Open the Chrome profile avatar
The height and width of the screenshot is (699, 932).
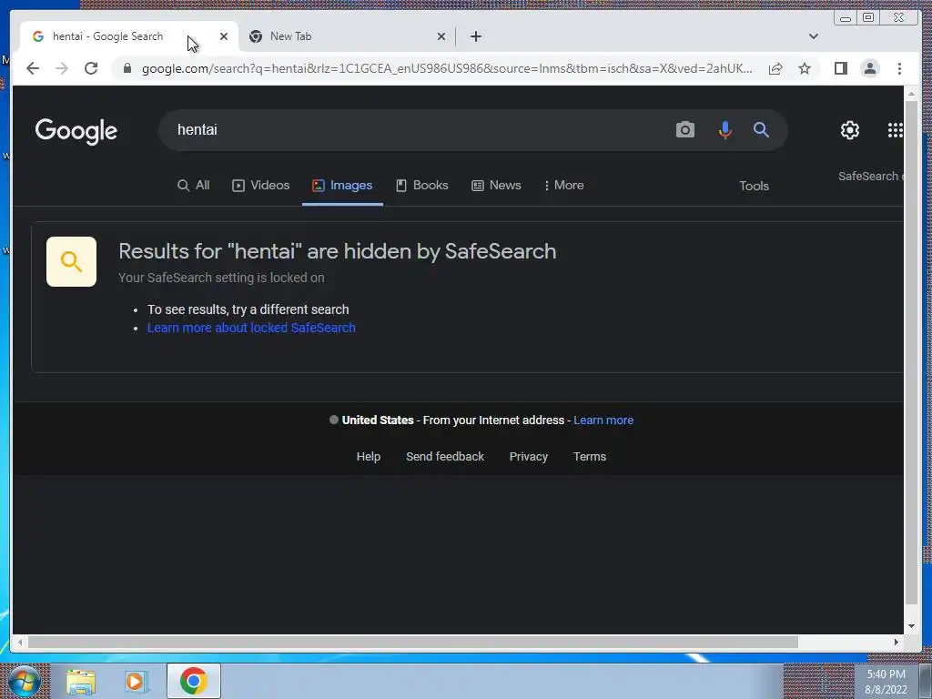pos(869,68)
